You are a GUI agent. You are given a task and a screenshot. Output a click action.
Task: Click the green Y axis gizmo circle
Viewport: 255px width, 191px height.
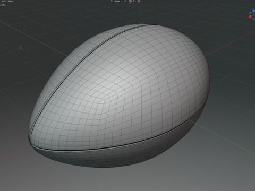250,13
